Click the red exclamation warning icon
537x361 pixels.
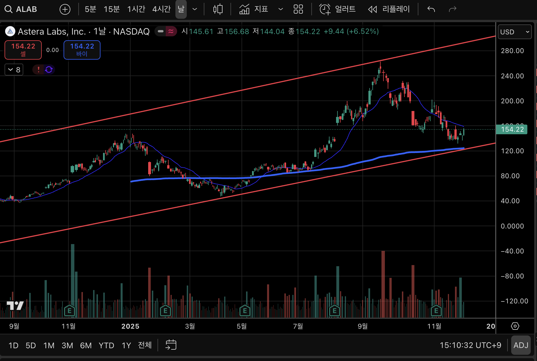point(39,70)
